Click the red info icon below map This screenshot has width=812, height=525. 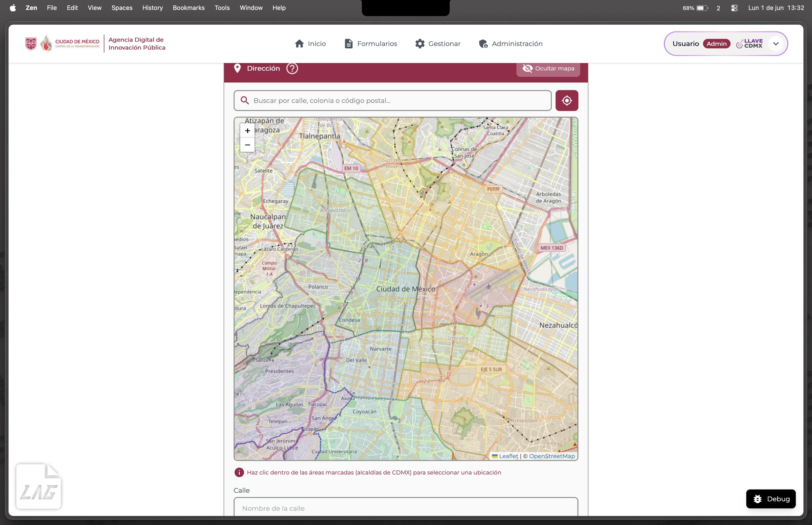[x=239, y=473]
